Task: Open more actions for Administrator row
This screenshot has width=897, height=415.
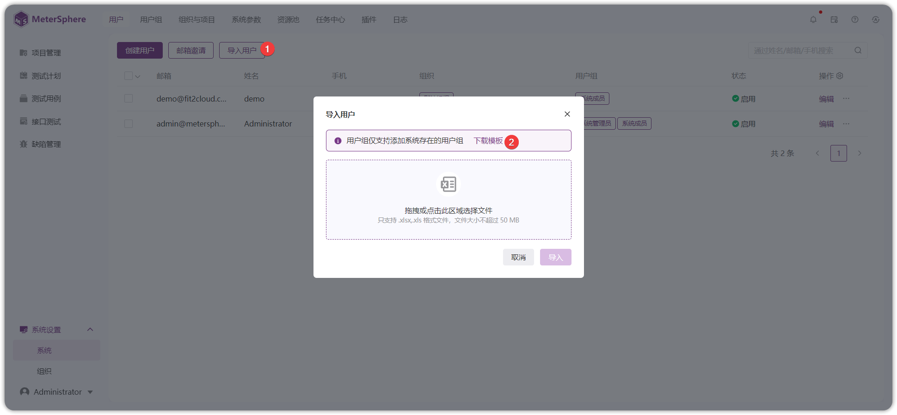Action: [846, 123]
